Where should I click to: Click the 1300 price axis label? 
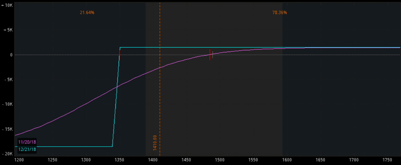[x=86, y=160]
